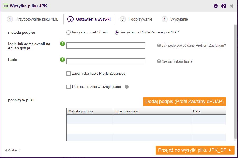
Task: Select the korzystam z e-Podpisu radio option
Action: (68, 32)
